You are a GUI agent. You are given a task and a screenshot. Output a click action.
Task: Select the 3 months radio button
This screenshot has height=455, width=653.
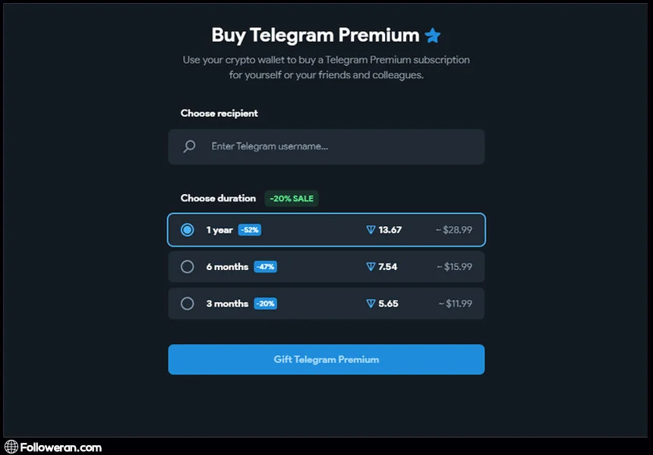pyautogui.click(x=188, y=303)
